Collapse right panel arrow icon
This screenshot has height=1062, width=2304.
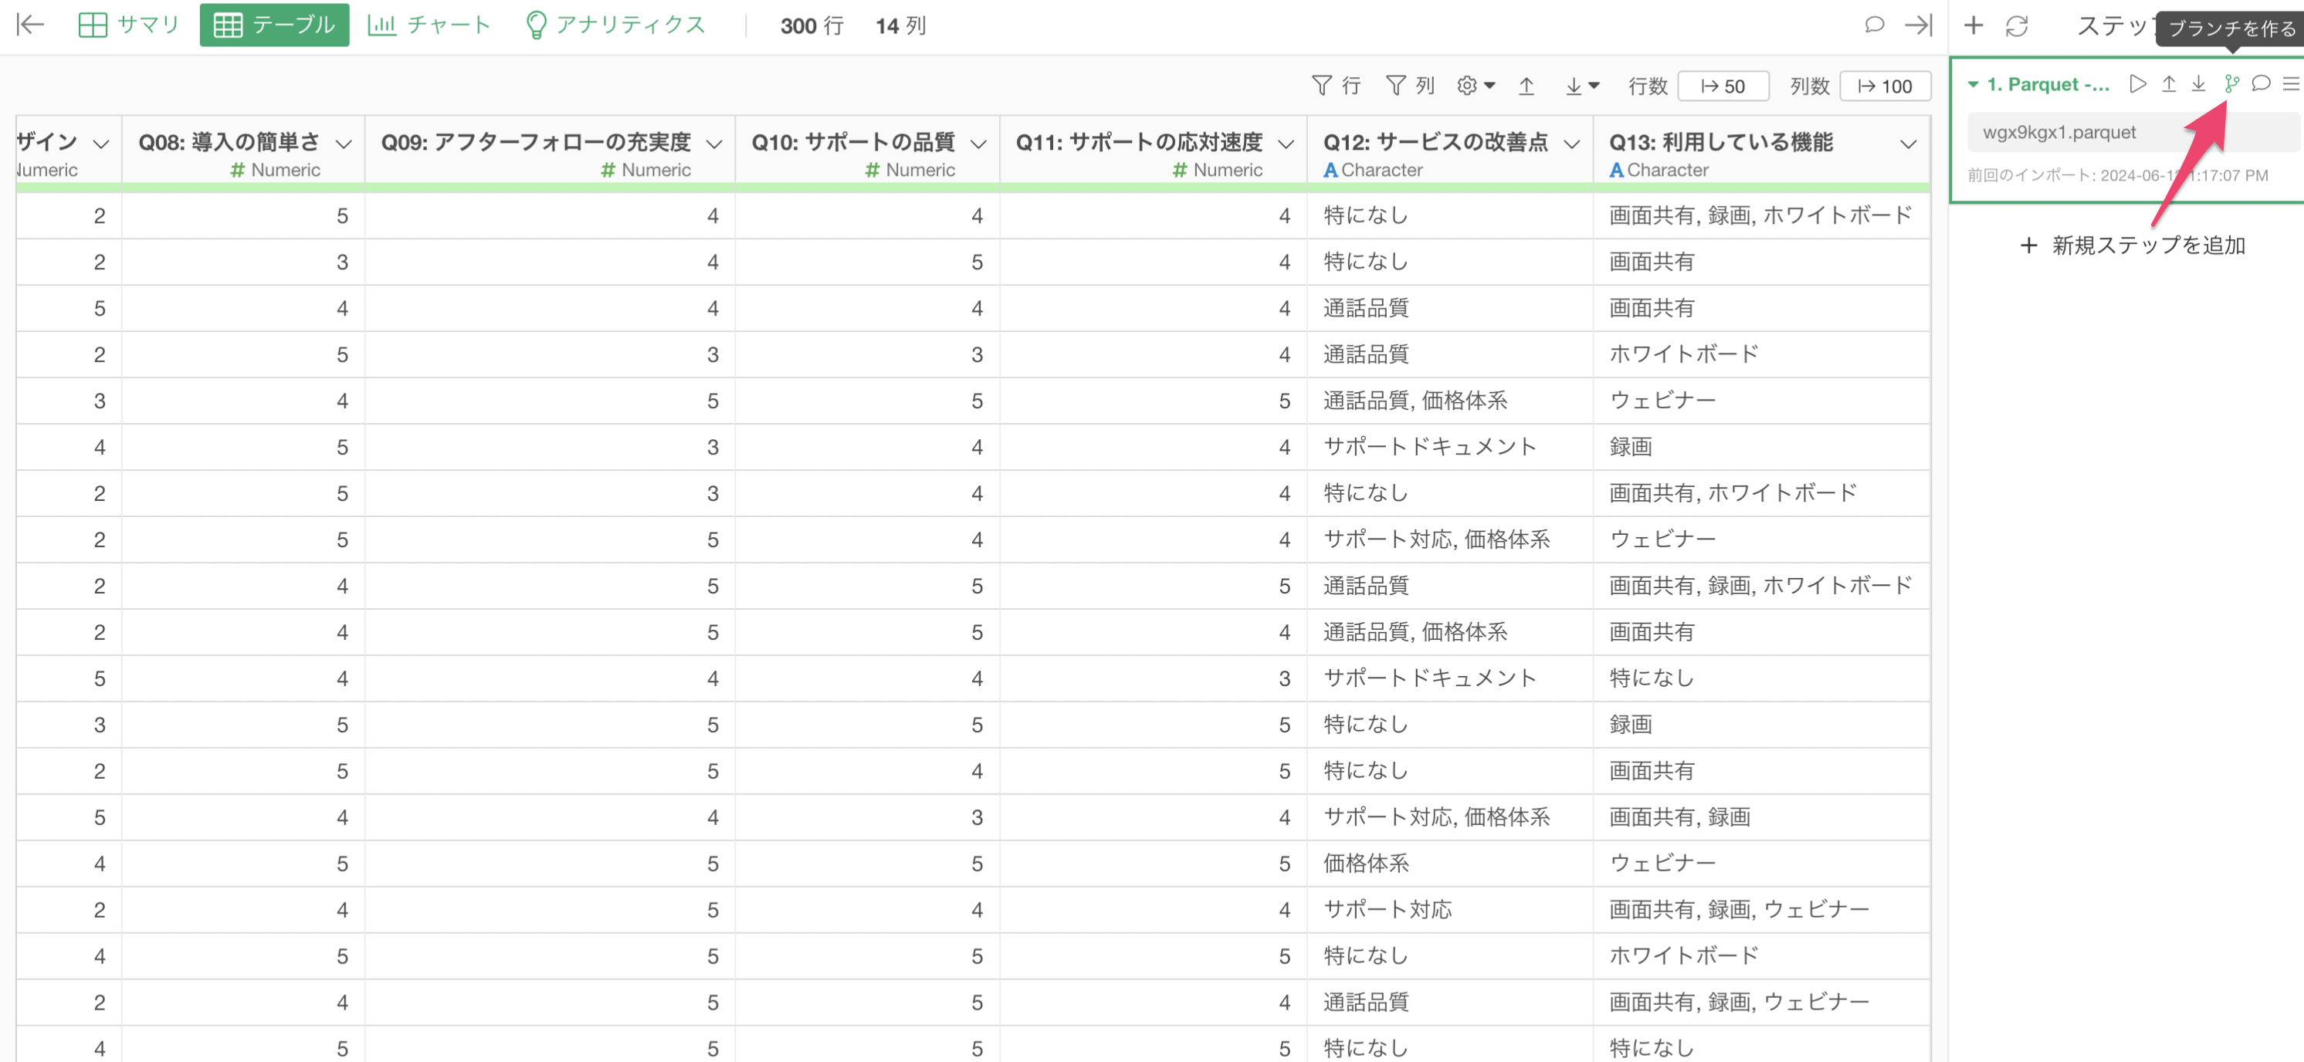pyautogui.click(x=1919, y=25)
